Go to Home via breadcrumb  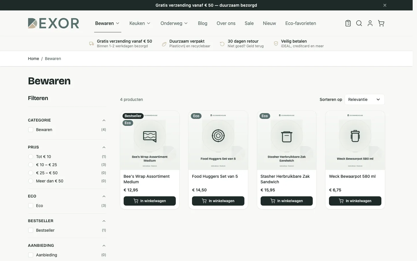pyautogui.click(x=34, y=59)
